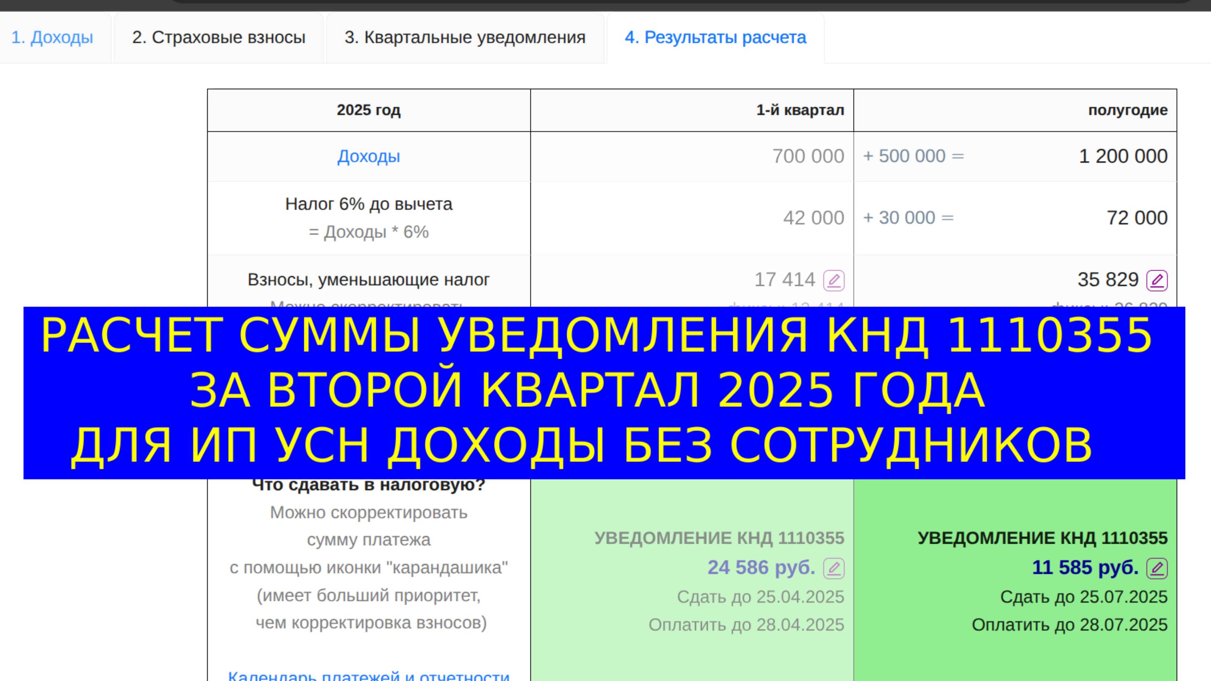This screenshot has width=1211, height=681.
Task: Click the '1-й квартал' column header
Action: [x=800, y=110]
